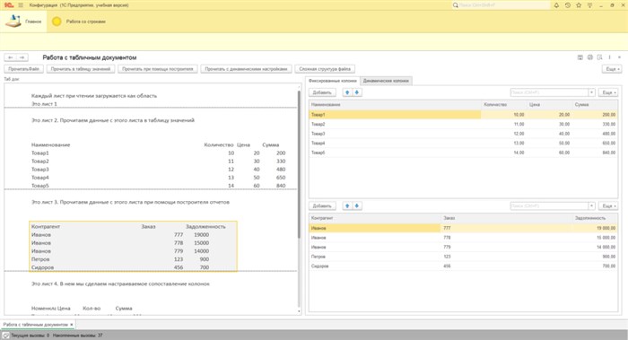The image size is (628, 340).
Task: Click the spreadsheet document vertical scrollbar
Action: point(299,164)
